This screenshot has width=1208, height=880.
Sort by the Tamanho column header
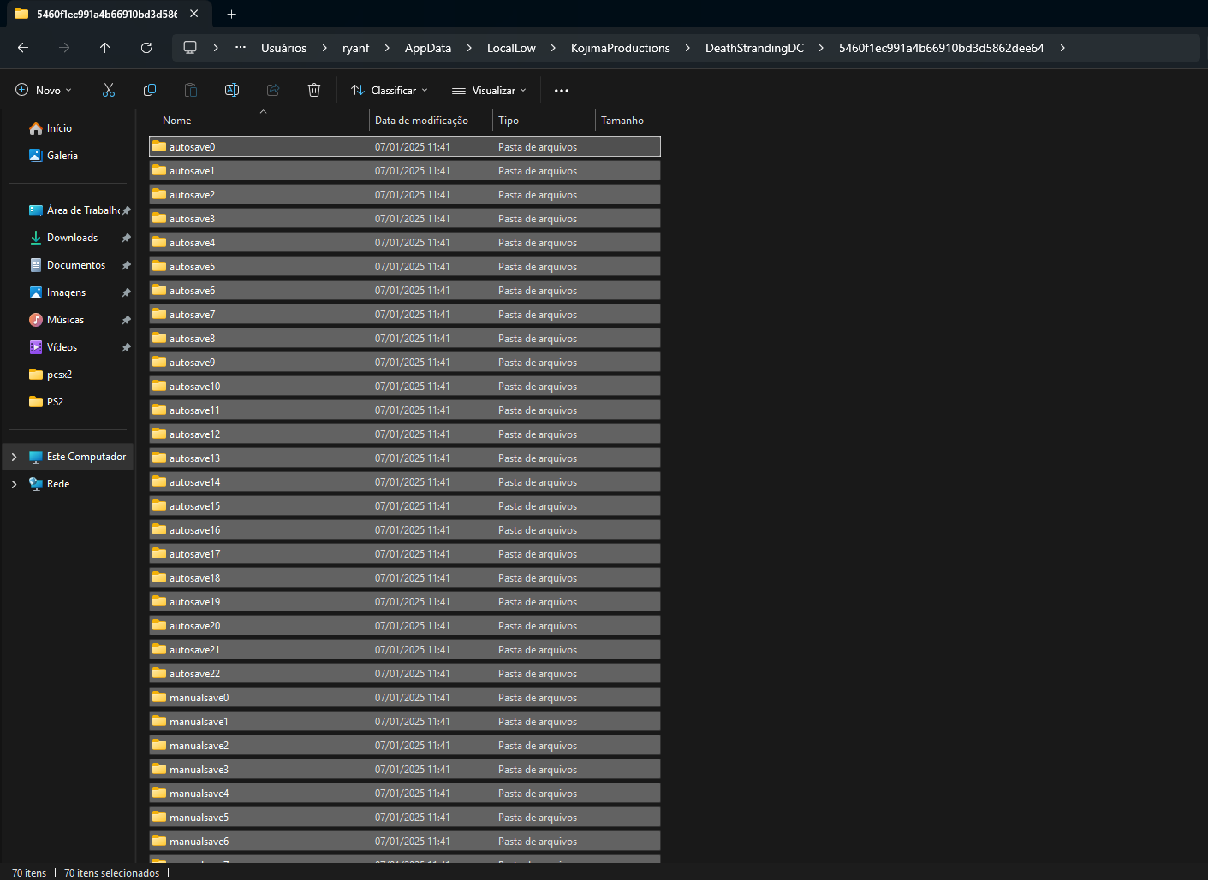[x=629, y=121]
